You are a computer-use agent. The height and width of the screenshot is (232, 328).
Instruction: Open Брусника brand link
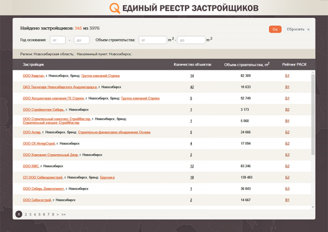(107, 178)
